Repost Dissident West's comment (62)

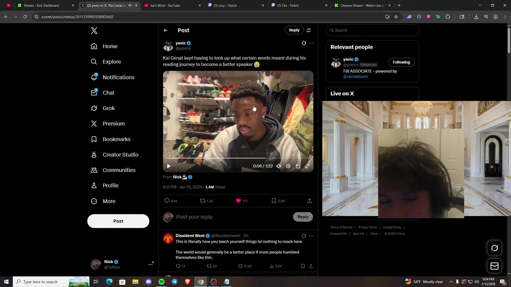(212, 266)
